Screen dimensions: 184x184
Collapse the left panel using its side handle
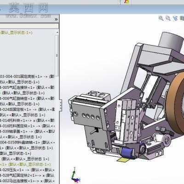[x=61, y=105]
